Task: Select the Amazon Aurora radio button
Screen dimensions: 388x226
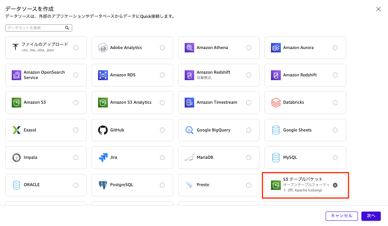Action: point(335,48)
